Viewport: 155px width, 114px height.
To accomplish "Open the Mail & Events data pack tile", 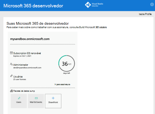I will click(36, 101).
